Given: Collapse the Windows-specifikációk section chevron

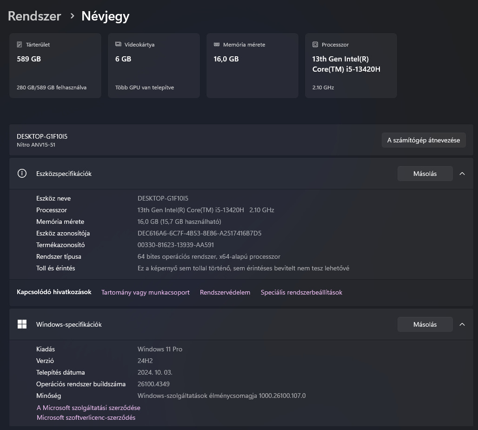Looking at the screenshot, I should pos(462,324).
